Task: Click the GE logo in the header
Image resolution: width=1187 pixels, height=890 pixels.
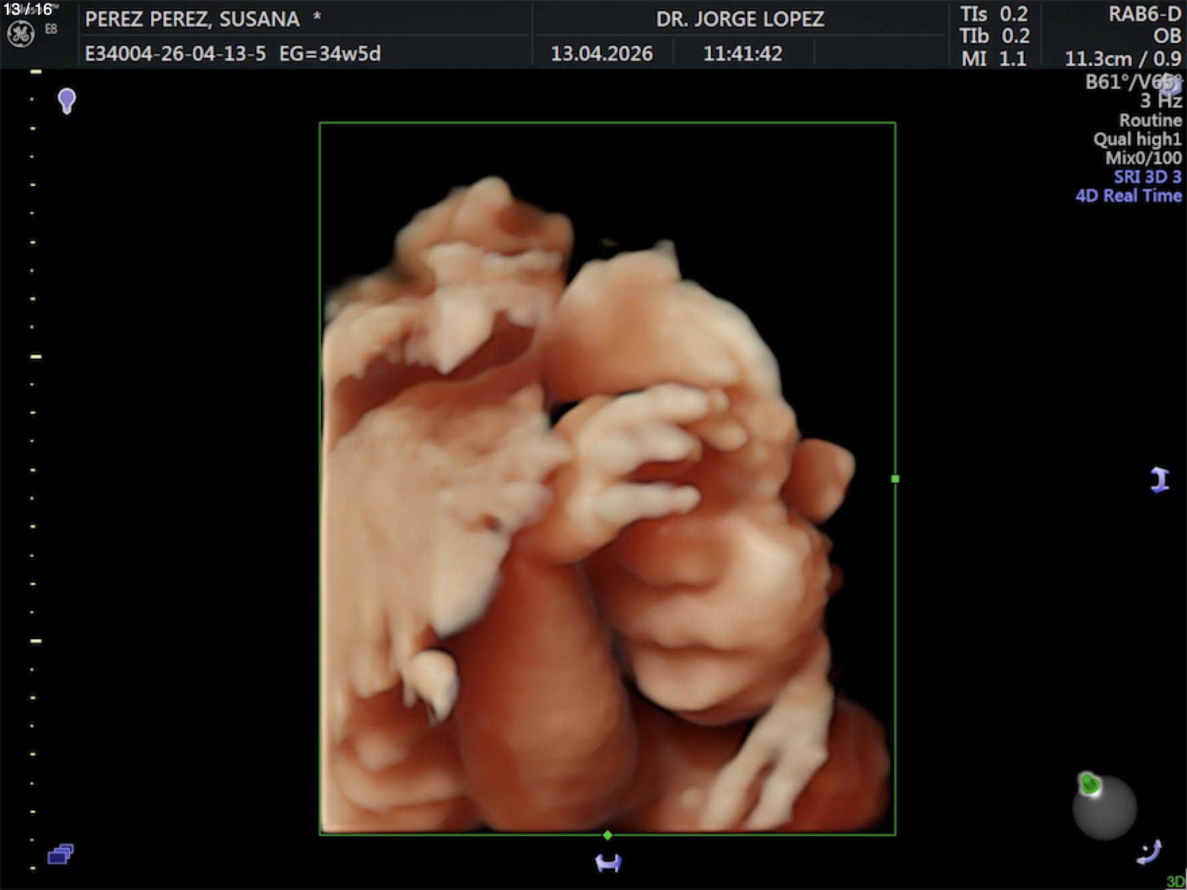Action: point(20,34)
